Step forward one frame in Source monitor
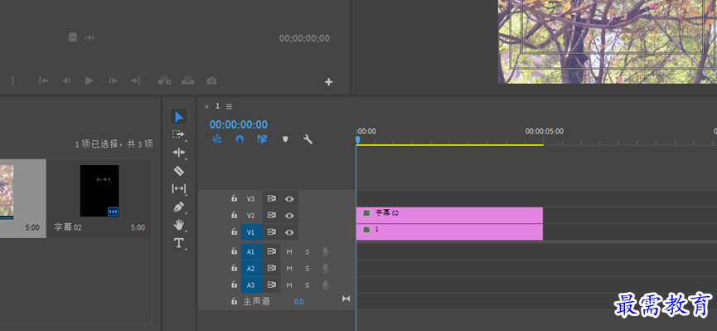The height and width of the screenshot is (331, 717). coord(113,80)
